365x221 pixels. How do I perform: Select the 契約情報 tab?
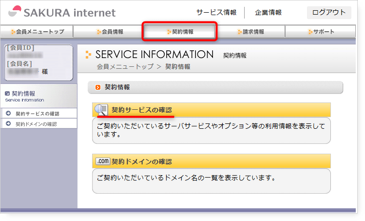180,32
